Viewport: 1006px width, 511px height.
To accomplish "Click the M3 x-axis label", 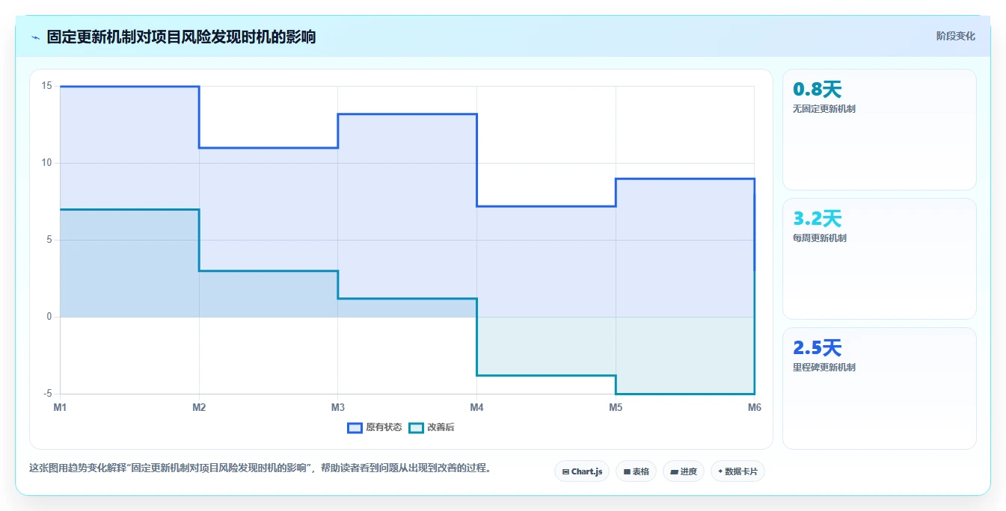I will [338, 407].
